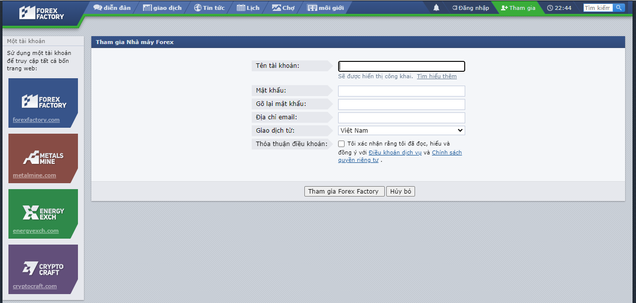Click the search magnifier button
The height and width of the screenshot is (303, 636).
[x=619, y=8]
